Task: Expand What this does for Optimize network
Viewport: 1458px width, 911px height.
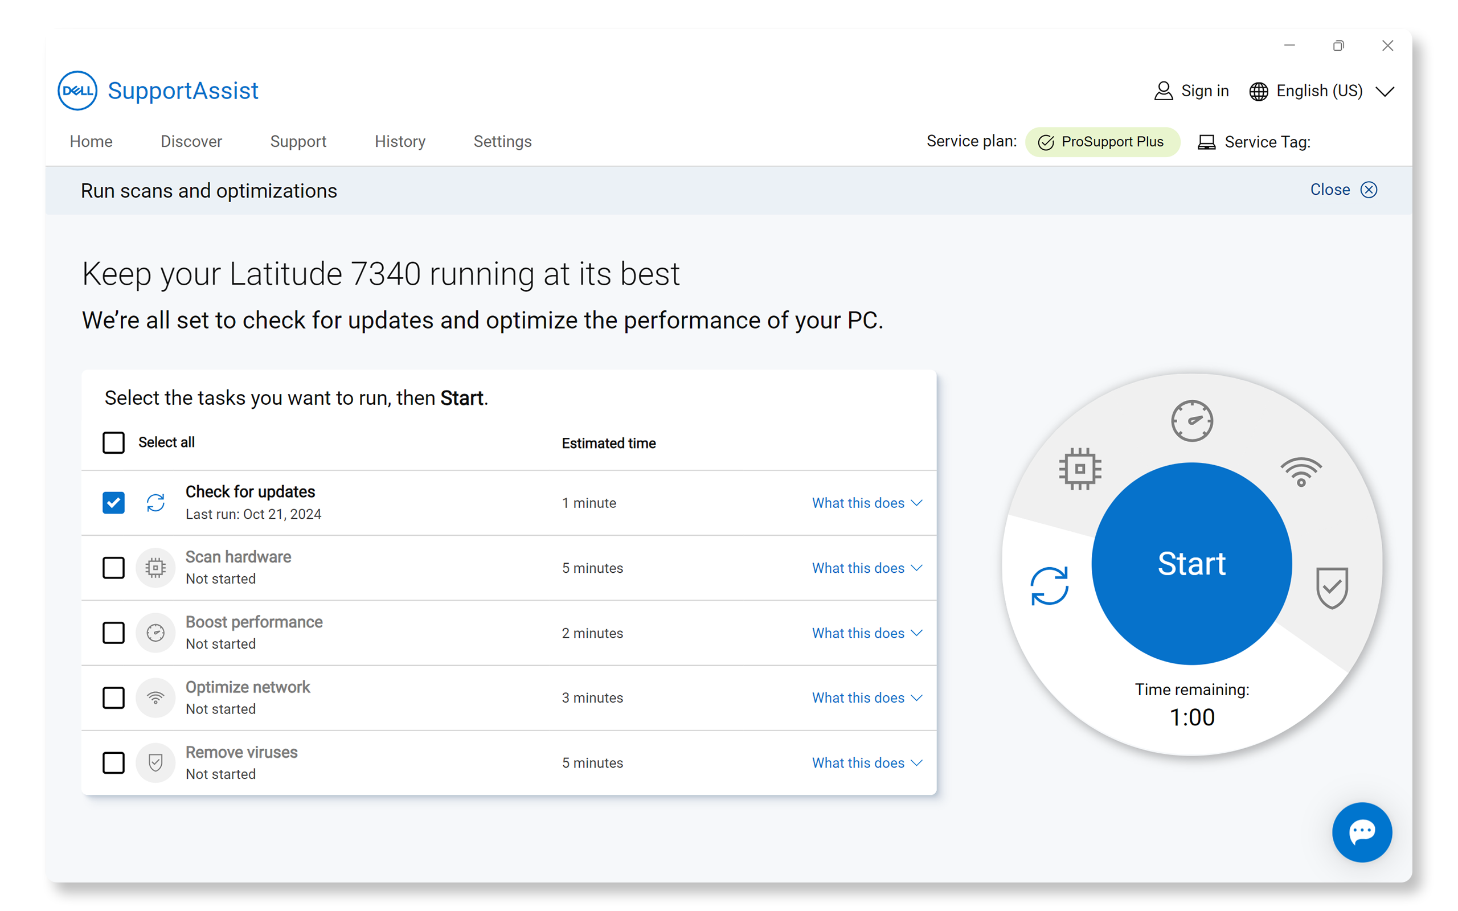Action: 867,697
